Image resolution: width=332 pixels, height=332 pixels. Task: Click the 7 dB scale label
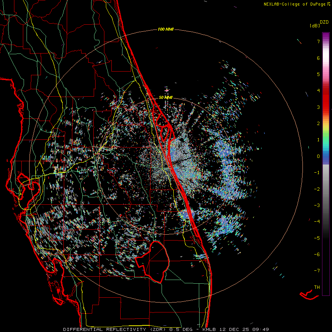318,41
